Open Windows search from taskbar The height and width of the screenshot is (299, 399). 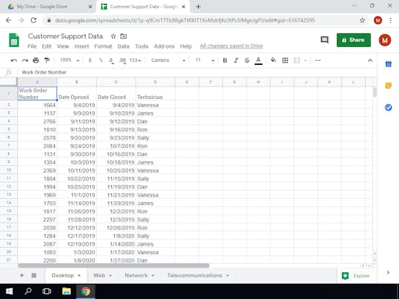[x=28, y=291]
